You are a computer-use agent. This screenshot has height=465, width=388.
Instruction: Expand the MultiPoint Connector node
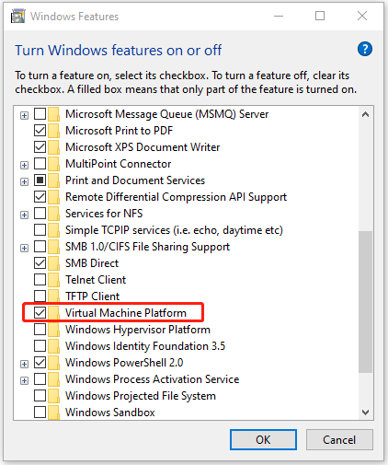tap(24, 166)
